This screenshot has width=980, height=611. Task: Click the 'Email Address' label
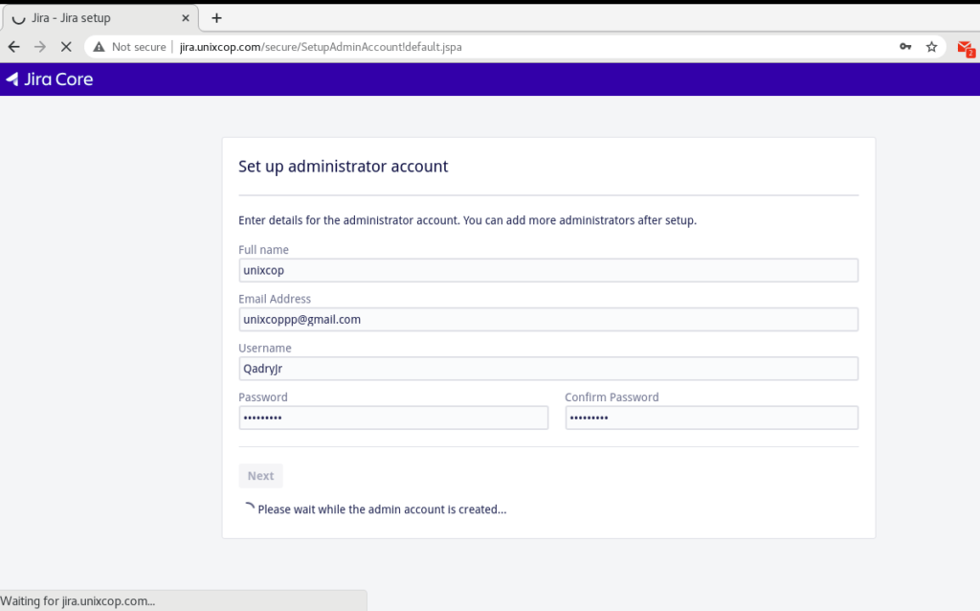coord(275,299)
